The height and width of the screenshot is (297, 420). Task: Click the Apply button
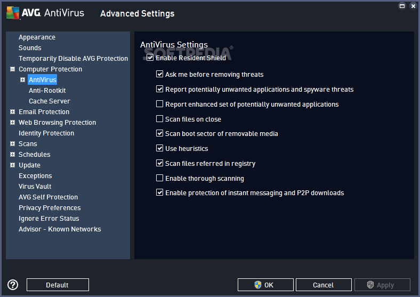point(382,285)
